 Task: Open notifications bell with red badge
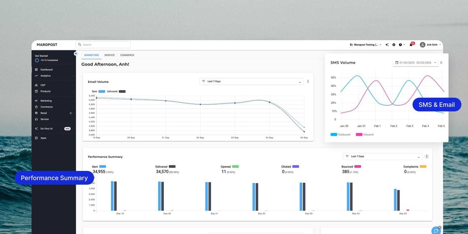tap(412, 44)
